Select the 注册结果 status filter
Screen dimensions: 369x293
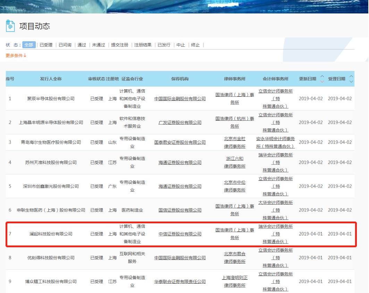[x=143, y=45]
